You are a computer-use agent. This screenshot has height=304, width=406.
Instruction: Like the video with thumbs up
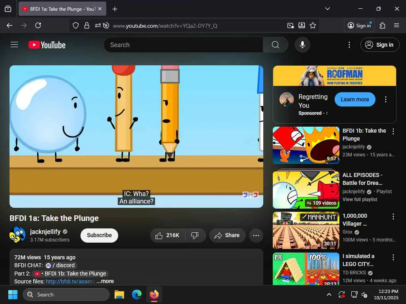click(168, 235)
